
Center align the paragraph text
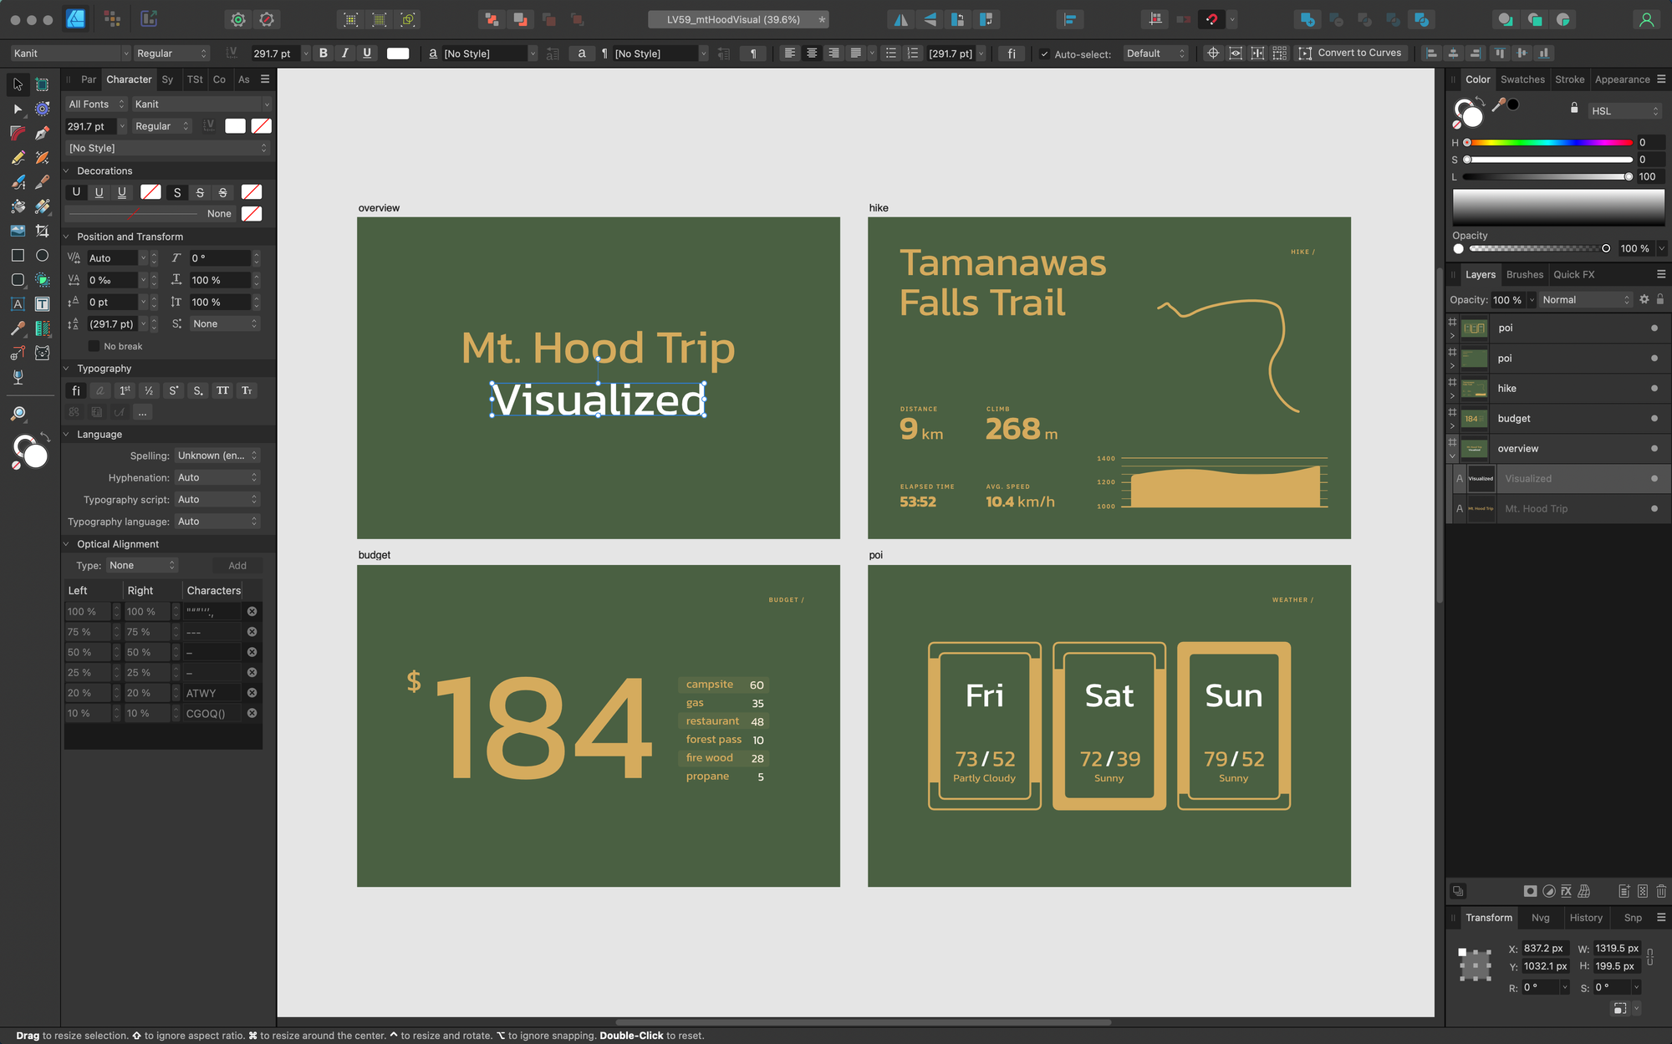point(812,53)
